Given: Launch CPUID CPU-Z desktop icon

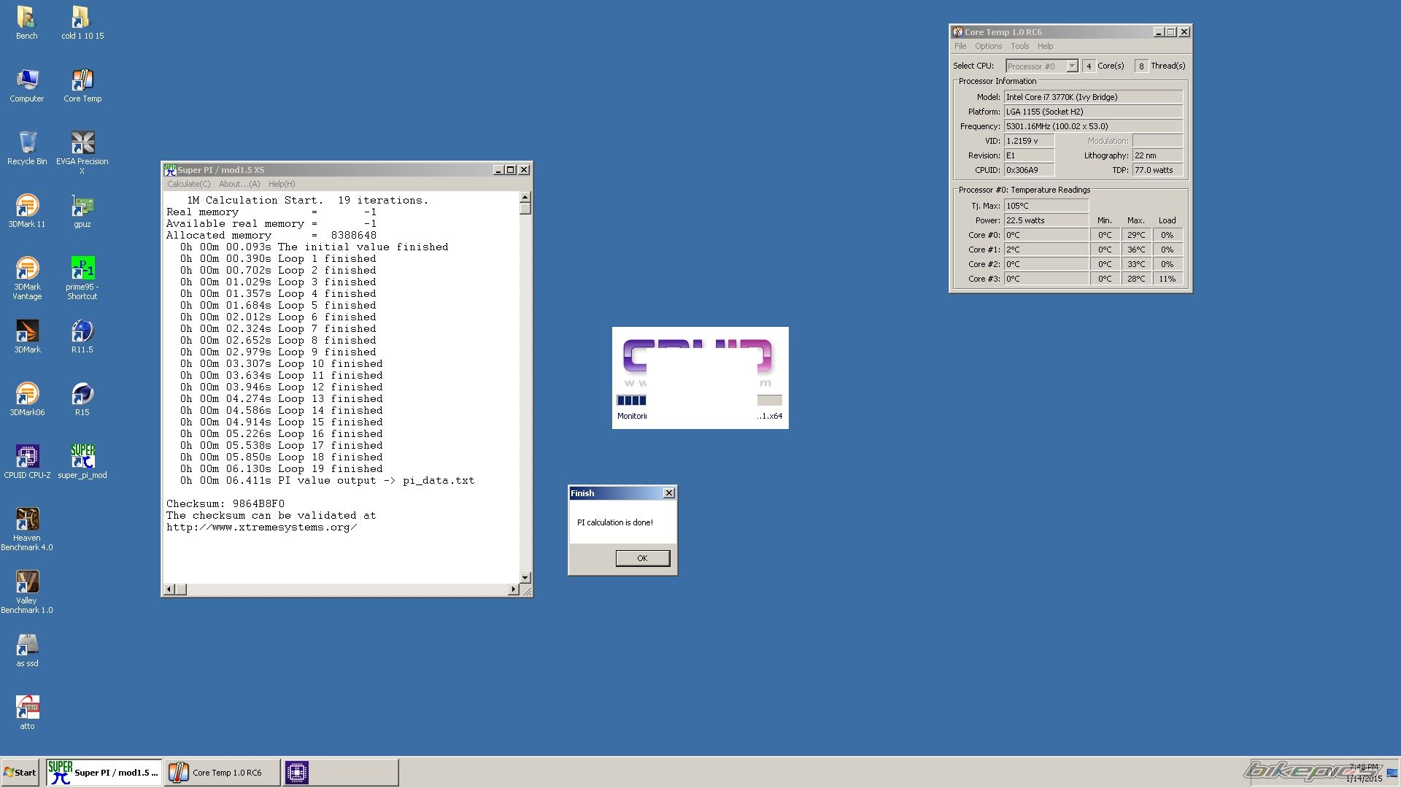Looking at the screenshot, I should pyautogui.click(x=26, y=462).
